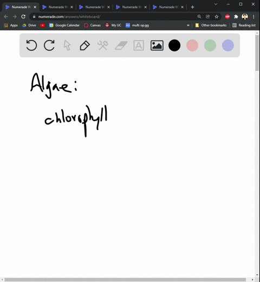Expand the hidden bookmarks chevron
Screen dimensions: 260x282
coord(188,25)
